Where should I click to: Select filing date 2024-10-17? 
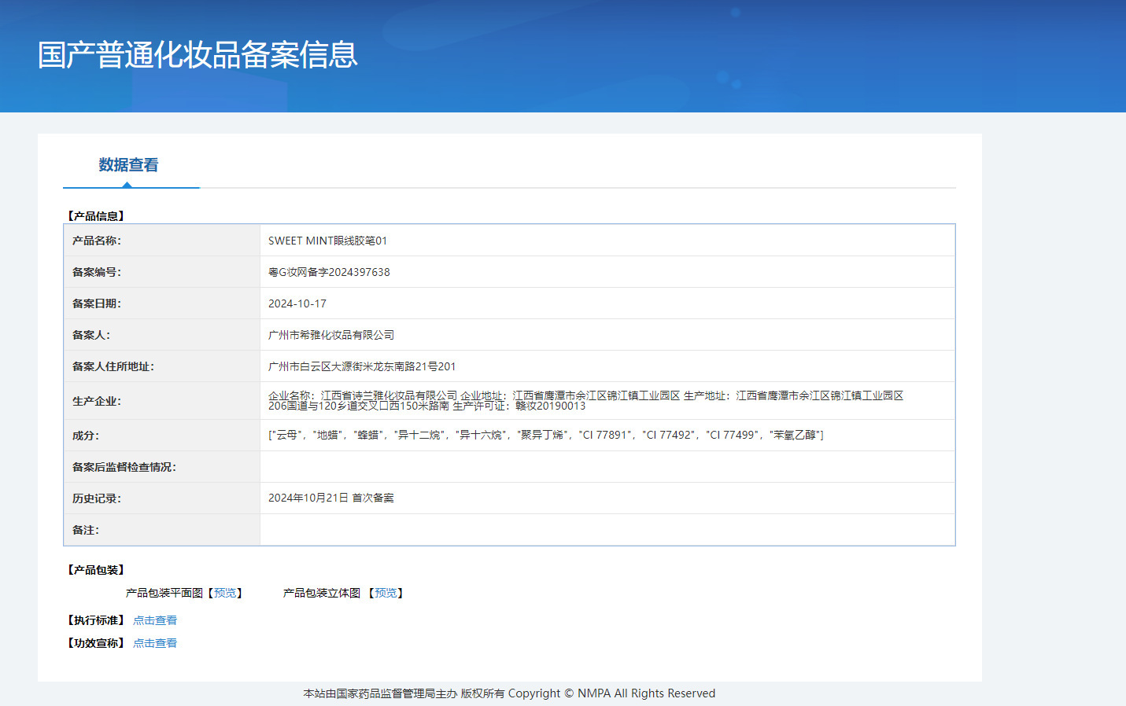297,303
